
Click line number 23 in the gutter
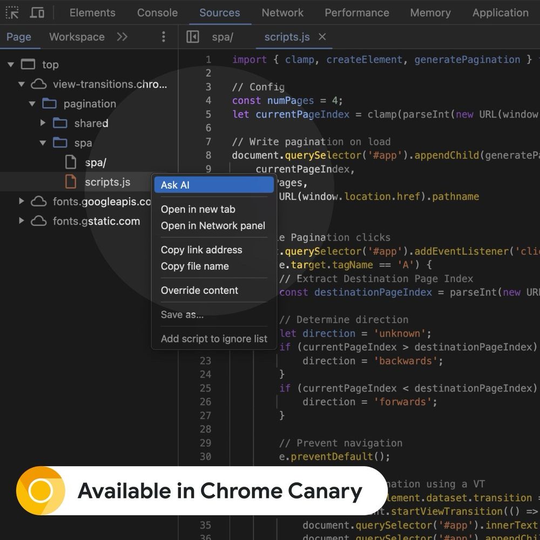[x=205, y=361]
